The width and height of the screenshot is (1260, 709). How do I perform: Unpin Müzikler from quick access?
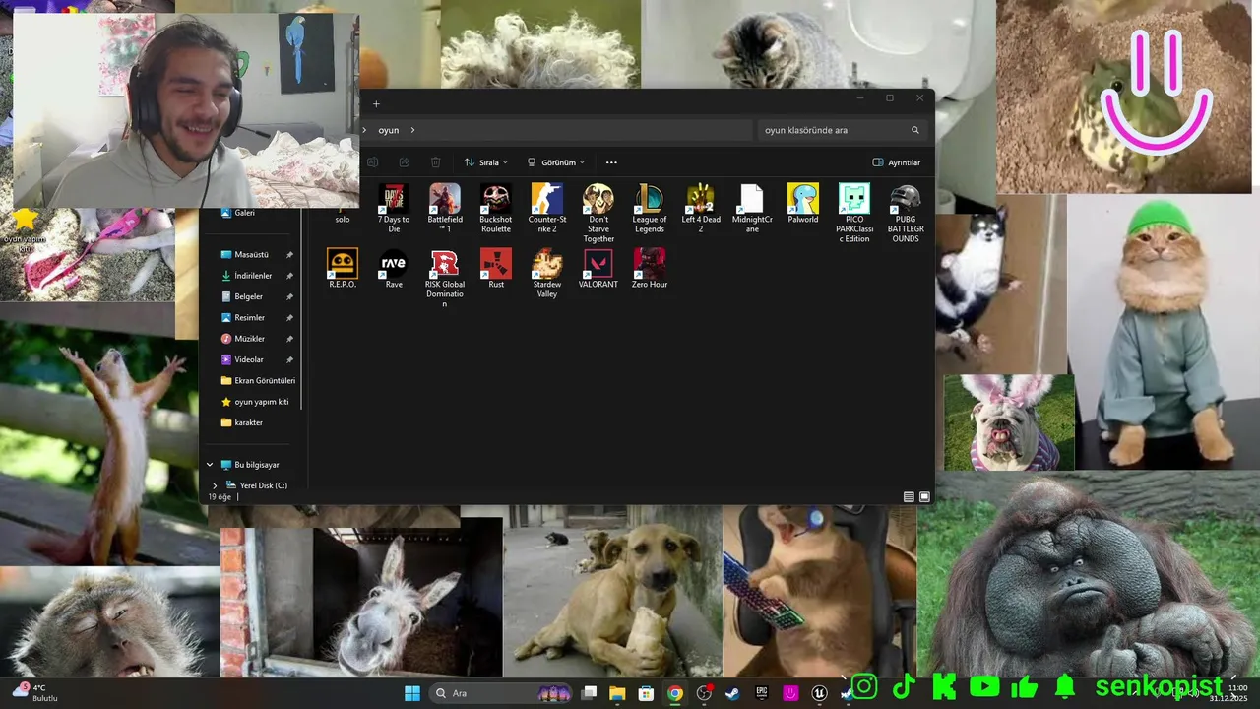coord(289,339)
